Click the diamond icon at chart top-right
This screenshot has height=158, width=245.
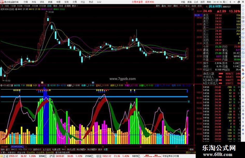(189, 9)
